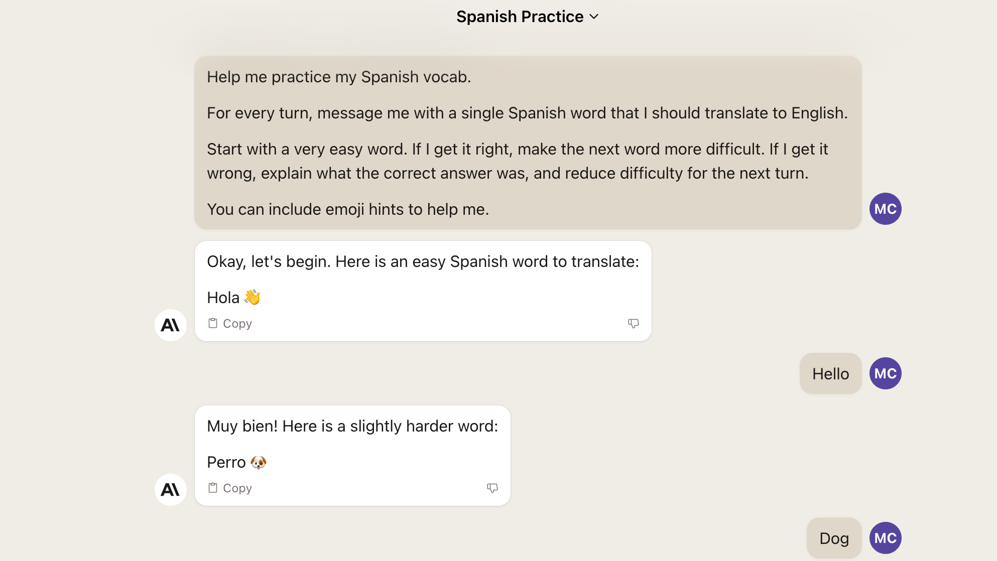This screenshot has width=997, height=561.
Task: Click the waving hand emoji after Hola
Action: [252, 297]
